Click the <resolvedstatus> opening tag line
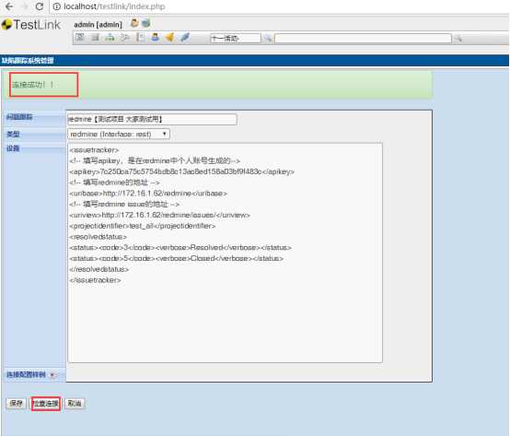This screenshot has height=436, width=510. [x=98, y=237]
